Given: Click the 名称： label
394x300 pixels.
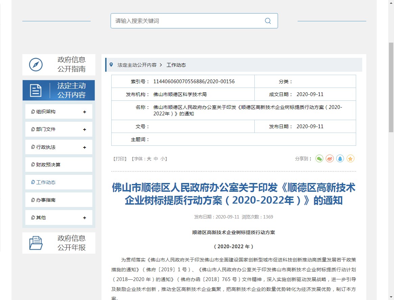Looking at the screenshot, I should (x=142, y=107).
